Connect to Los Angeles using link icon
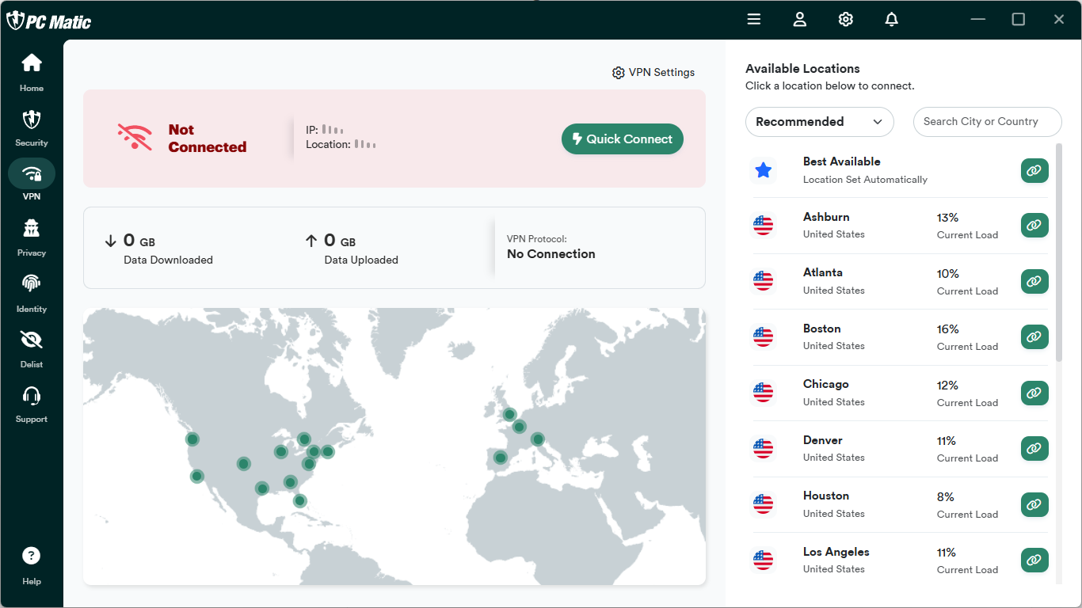 [1034, 560]
